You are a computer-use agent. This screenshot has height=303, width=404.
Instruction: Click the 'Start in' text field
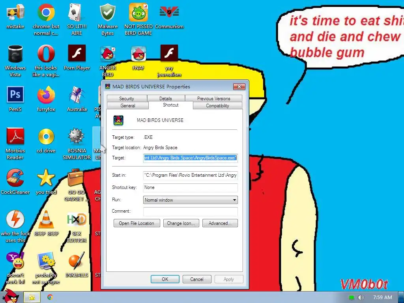coord(191,175)
